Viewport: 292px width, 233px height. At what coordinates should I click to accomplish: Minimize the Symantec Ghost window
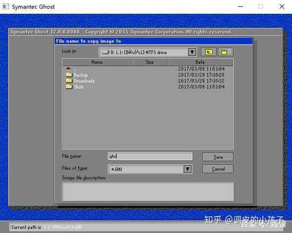(241, 6)
